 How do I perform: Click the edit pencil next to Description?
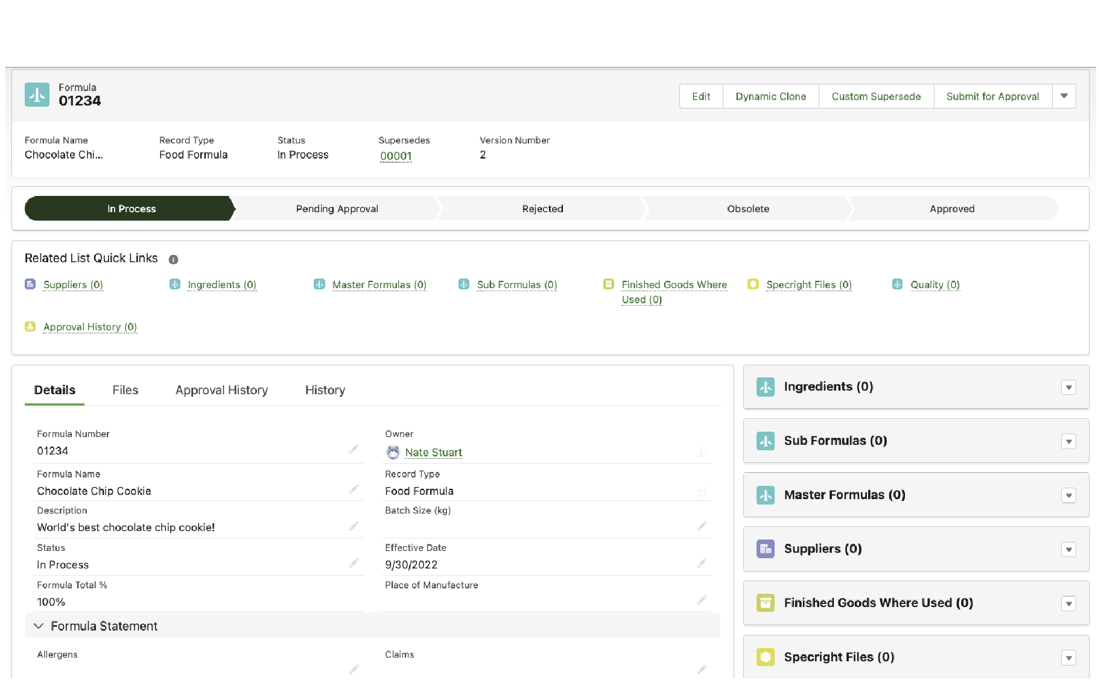click(x=354, y=526)
